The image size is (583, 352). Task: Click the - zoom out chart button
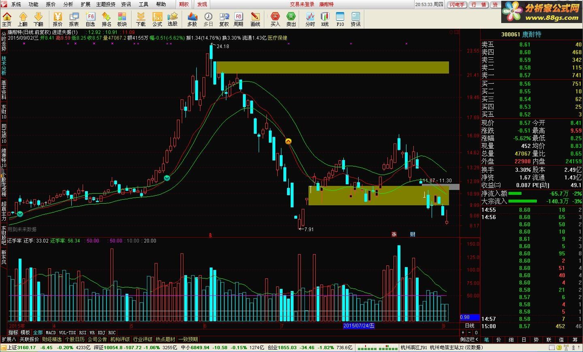point(470,333)
